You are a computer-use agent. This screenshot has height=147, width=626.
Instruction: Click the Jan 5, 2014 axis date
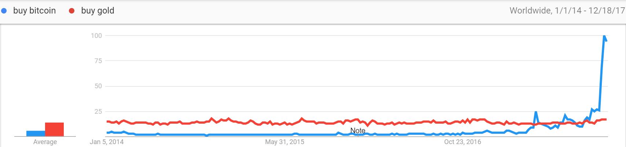pos(107,142)
